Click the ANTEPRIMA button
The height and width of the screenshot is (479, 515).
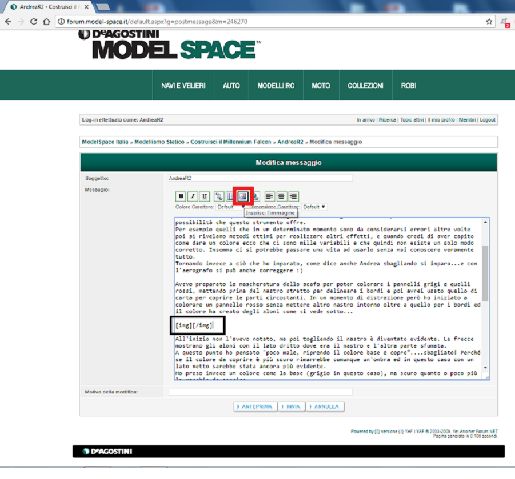tap(255, 406)
